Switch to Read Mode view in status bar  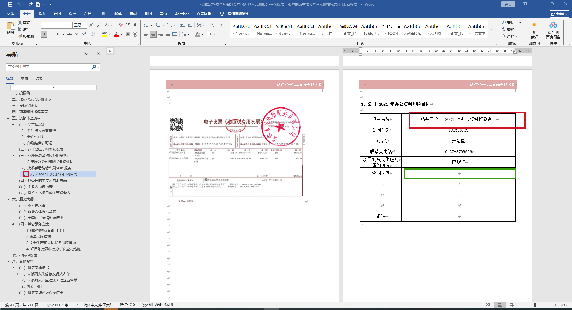point(488,305)
